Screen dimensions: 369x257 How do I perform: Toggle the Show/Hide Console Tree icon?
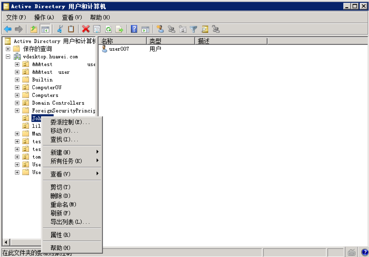point(45,29)
